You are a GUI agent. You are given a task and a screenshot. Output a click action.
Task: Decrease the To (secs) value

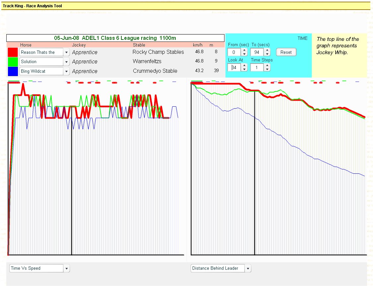pos(267,54)
